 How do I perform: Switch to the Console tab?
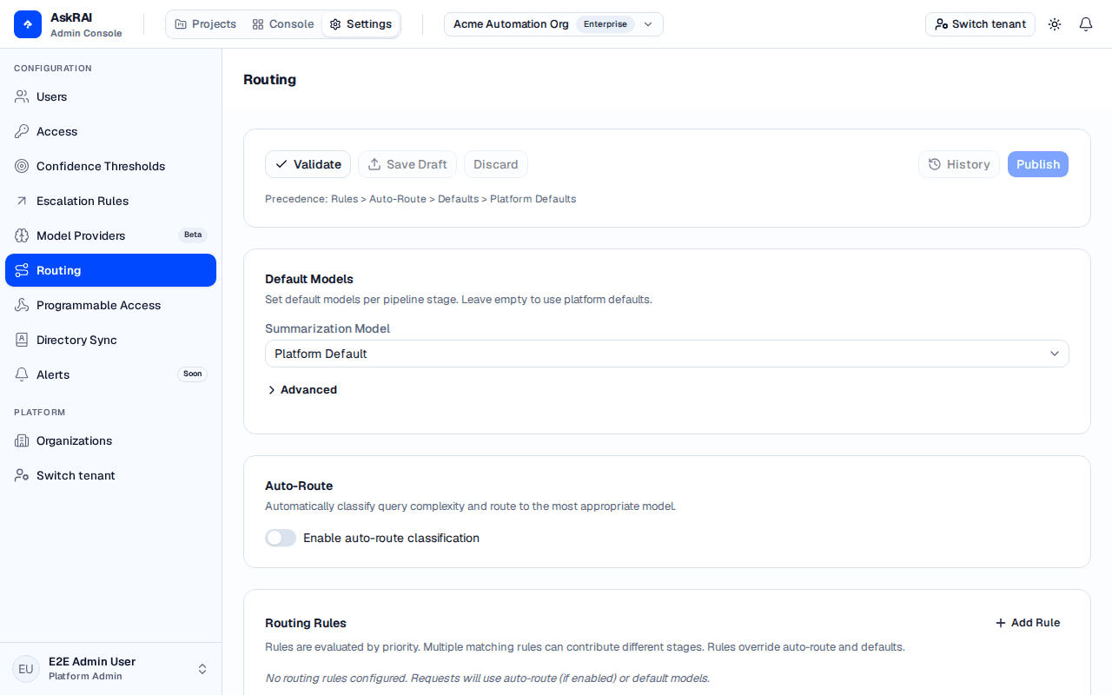pos(282,24)
